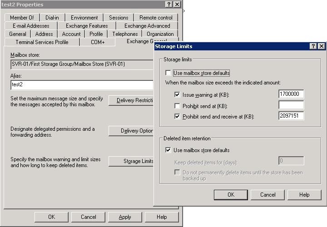Open Delivery Options in Properties window
Screen dimensions: 327x227
131,131
